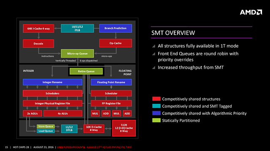The width and height of the screenshot is (270, 151).
Task: Click the FLOATING POINT section label
Action: [125, 73]
